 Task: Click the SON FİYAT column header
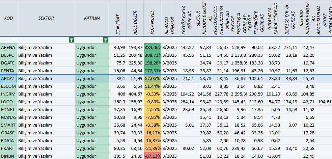coord(118,18)
